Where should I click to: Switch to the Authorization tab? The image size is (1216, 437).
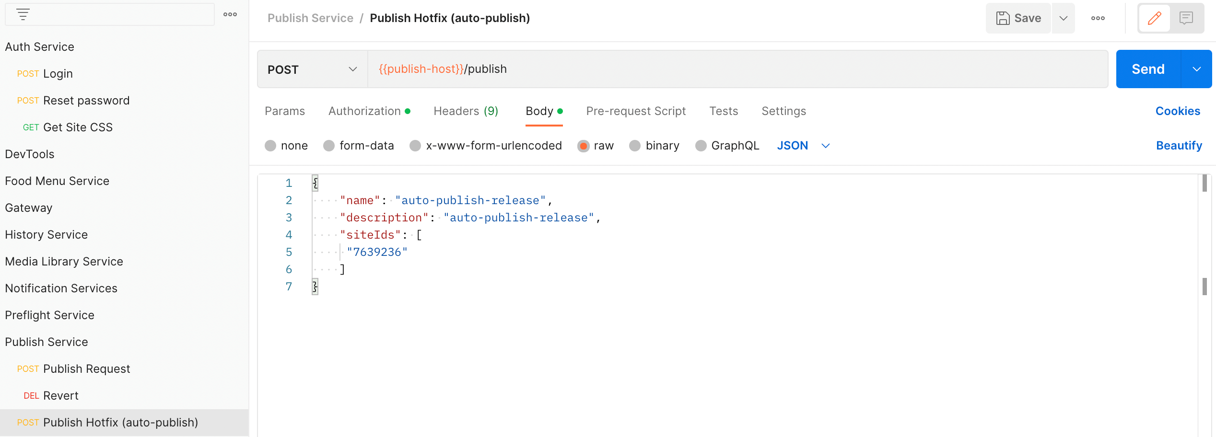(365, 111)
